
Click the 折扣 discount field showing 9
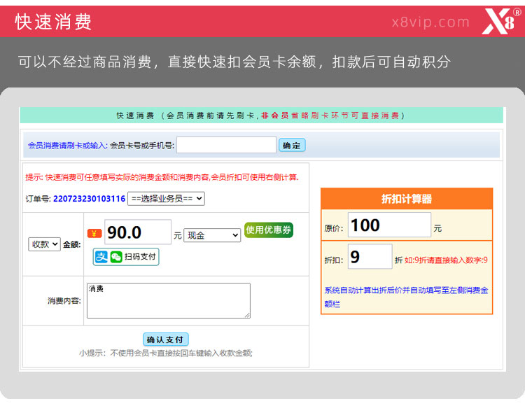tap(370, 257)
